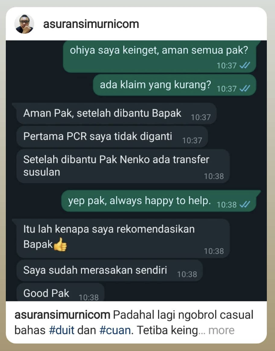Image resolution: width=275 pixels, height=351 pixels.
Task: Expand caption with the more link
Action: coord(221,330)
